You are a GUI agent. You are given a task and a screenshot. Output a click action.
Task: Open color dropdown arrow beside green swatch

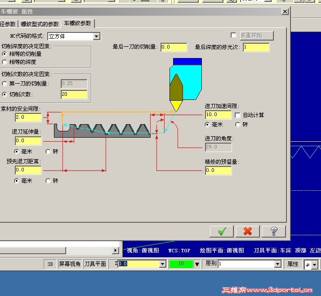[x=197, y=264]
